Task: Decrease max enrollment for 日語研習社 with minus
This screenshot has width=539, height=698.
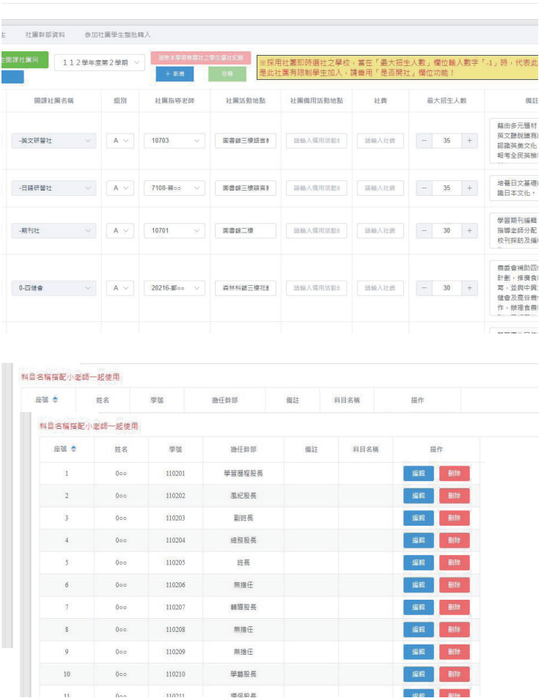Action: click(x=424, y=188)
